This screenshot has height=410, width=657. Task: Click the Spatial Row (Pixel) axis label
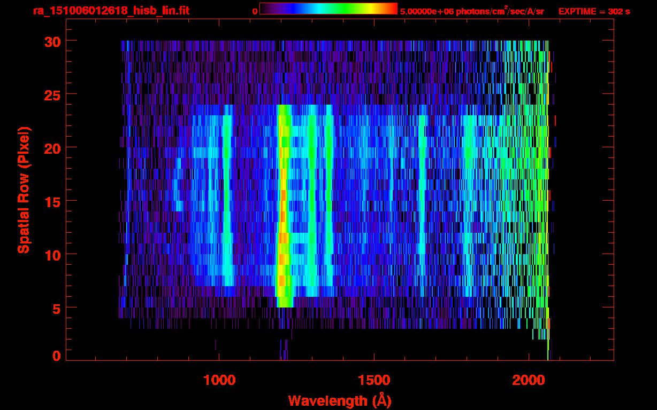tap(24, 190)
